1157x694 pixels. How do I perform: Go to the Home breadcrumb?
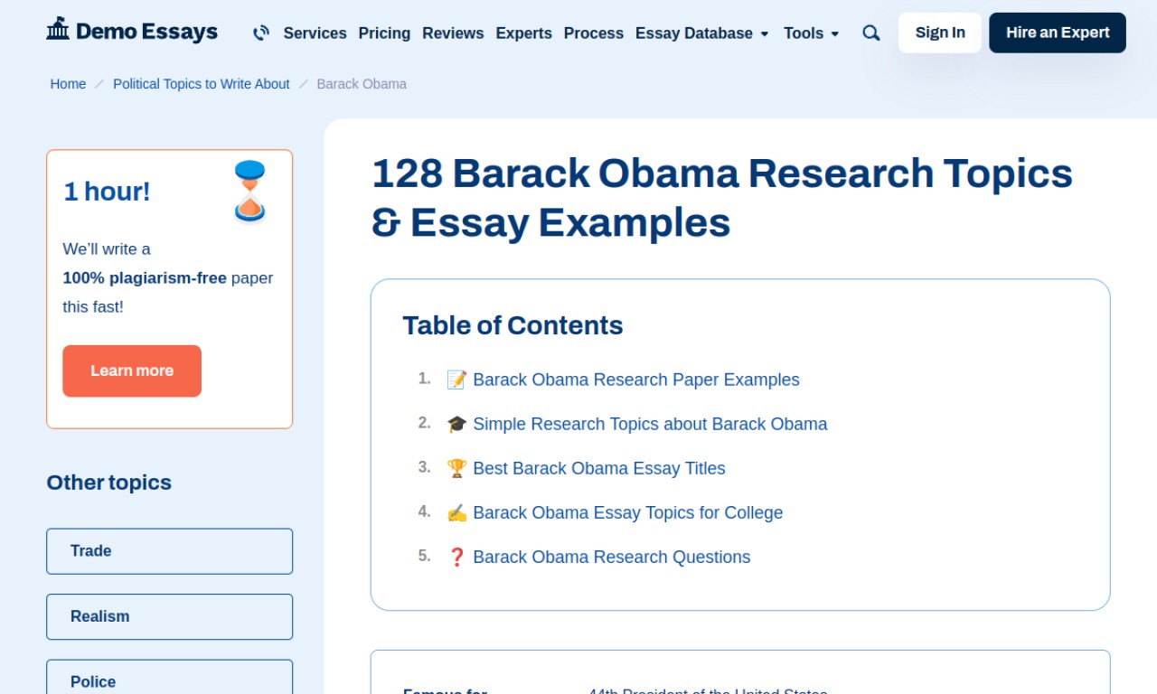[68, 84]
